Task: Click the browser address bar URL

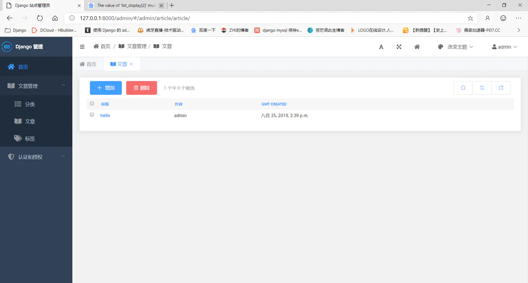Action: pos(135,18)
